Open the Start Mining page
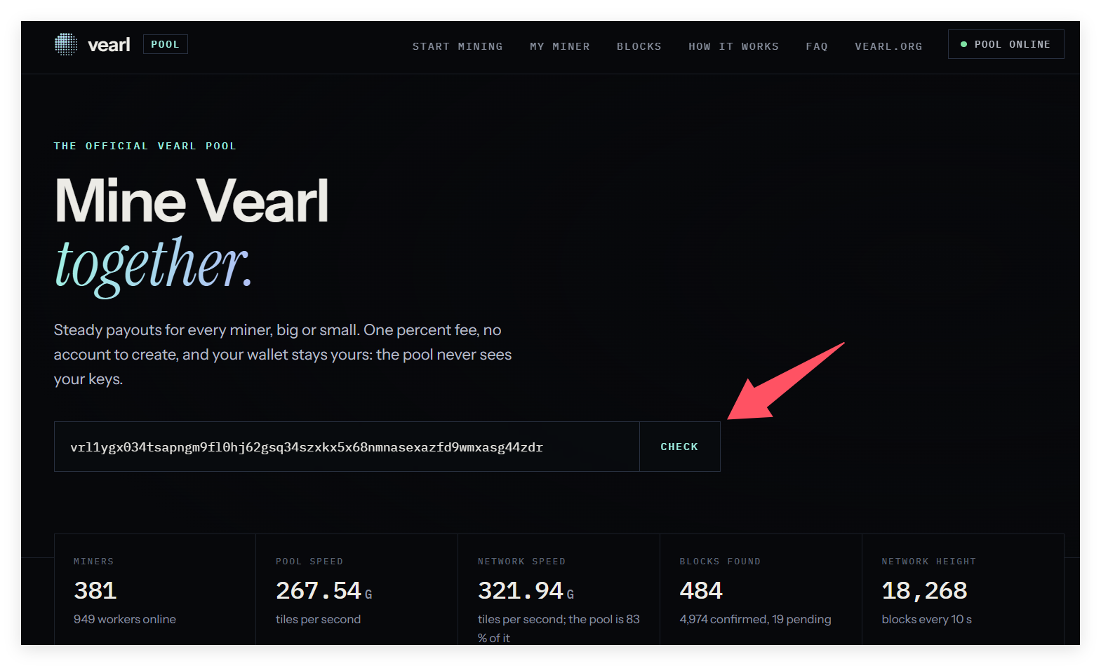 point(458,46)
